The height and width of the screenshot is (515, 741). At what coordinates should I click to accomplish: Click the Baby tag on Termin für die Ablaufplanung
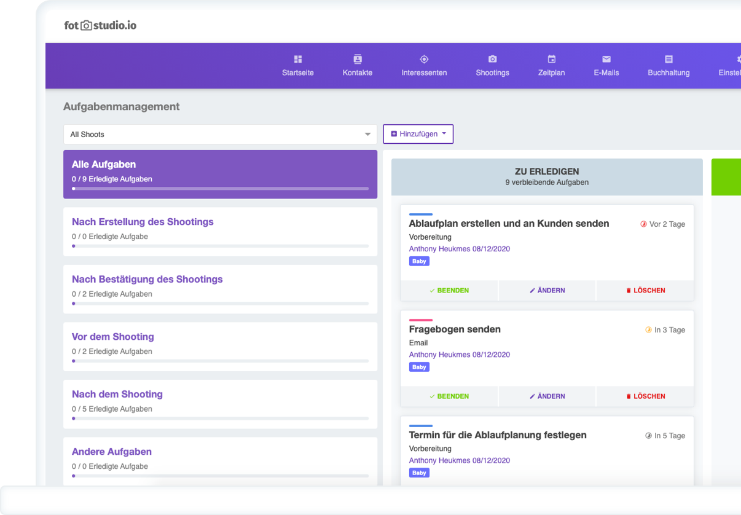[x=419, y=473]
